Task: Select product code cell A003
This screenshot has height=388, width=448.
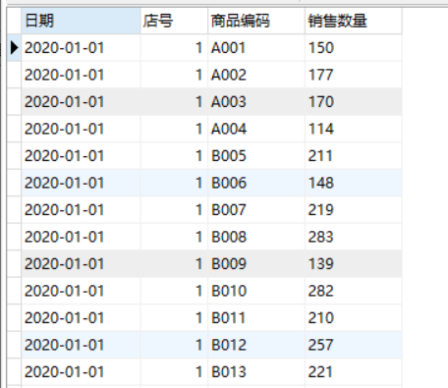Action: [x=256, y=102]
